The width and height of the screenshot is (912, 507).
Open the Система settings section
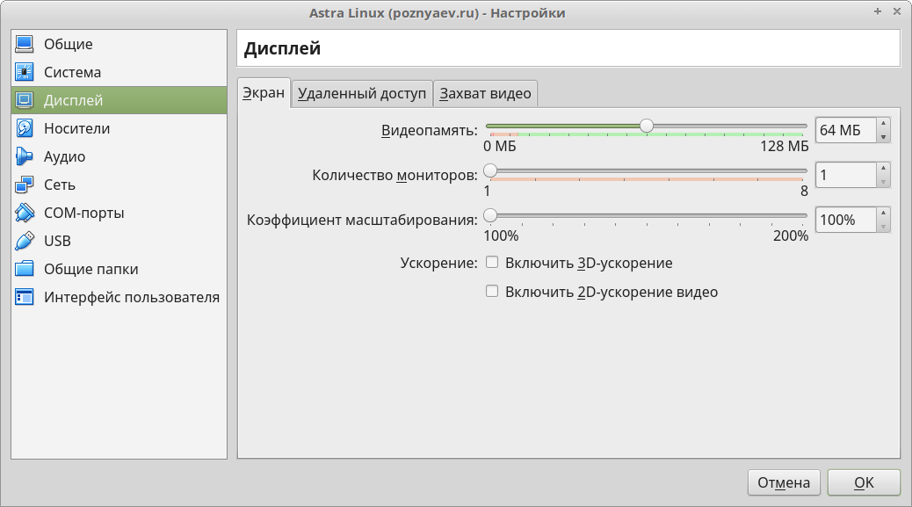(119, 72)
